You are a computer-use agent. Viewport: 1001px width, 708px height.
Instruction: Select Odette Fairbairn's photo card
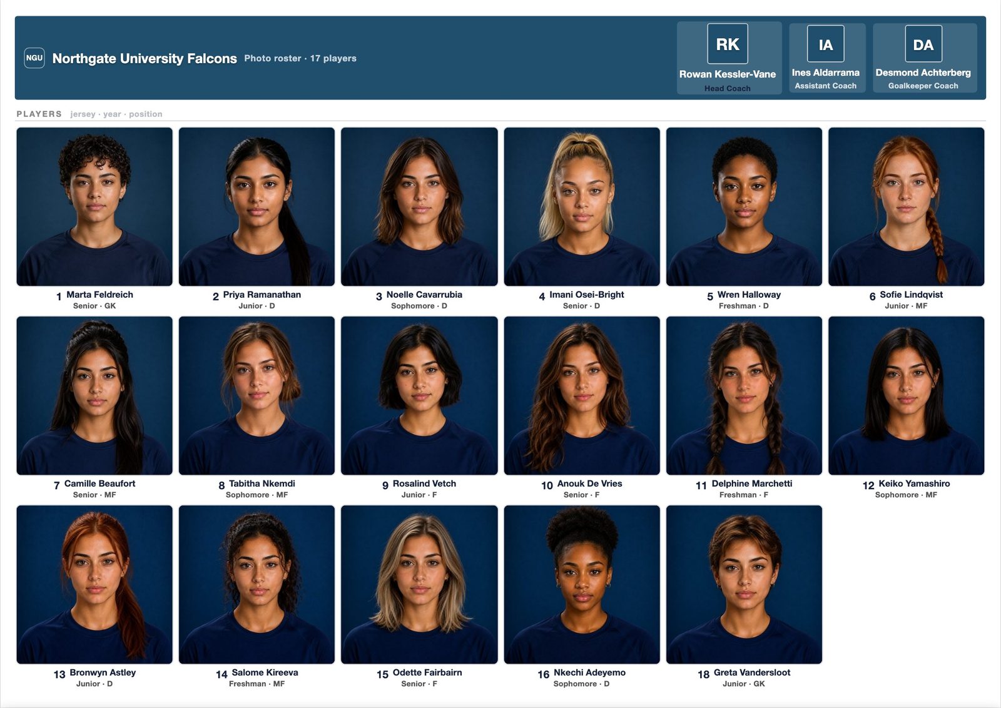(419, 584)
